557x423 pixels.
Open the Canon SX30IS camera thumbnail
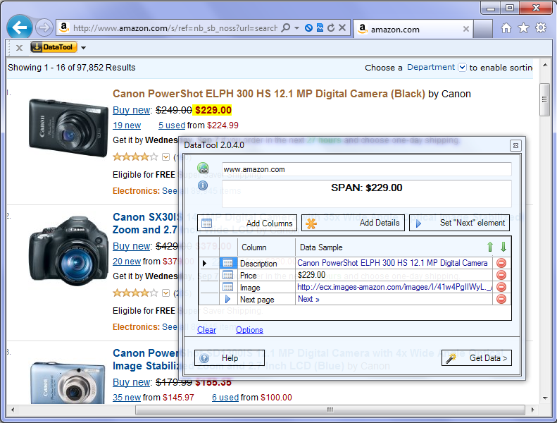point(68,251)
